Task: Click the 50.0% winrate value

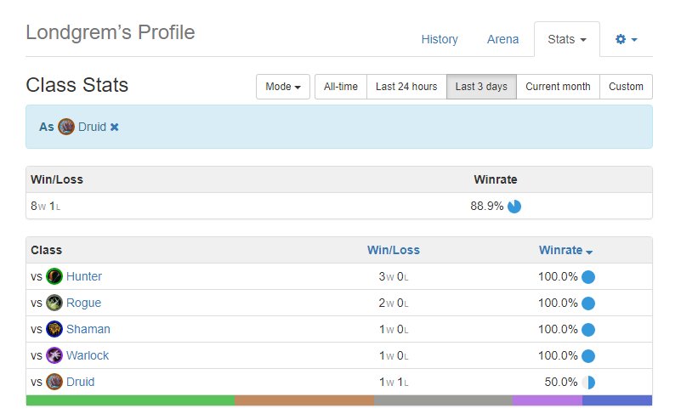Action: 561,382
